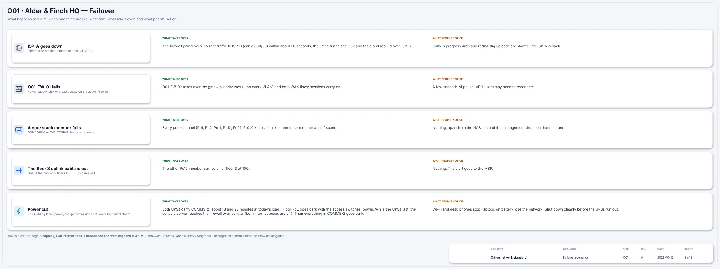This screenshot has height=269, width=720.
Task: Click 'Nothing. The alert goes to the MSP.'
Action: click(x=463, y=169)
